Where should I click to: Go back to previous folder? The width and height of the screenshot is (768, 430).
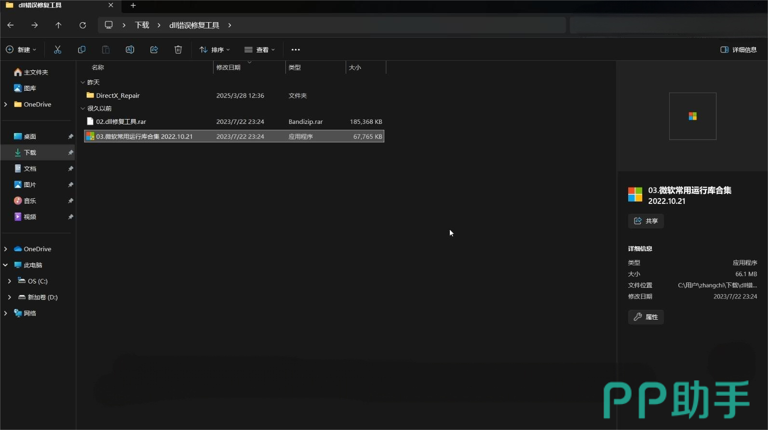11,25
